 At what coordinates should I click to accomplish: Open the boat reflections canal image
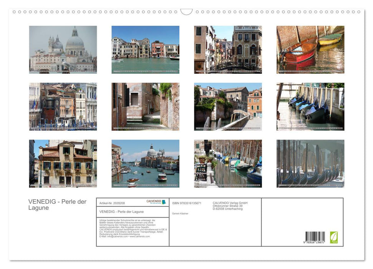pos(227,164)
